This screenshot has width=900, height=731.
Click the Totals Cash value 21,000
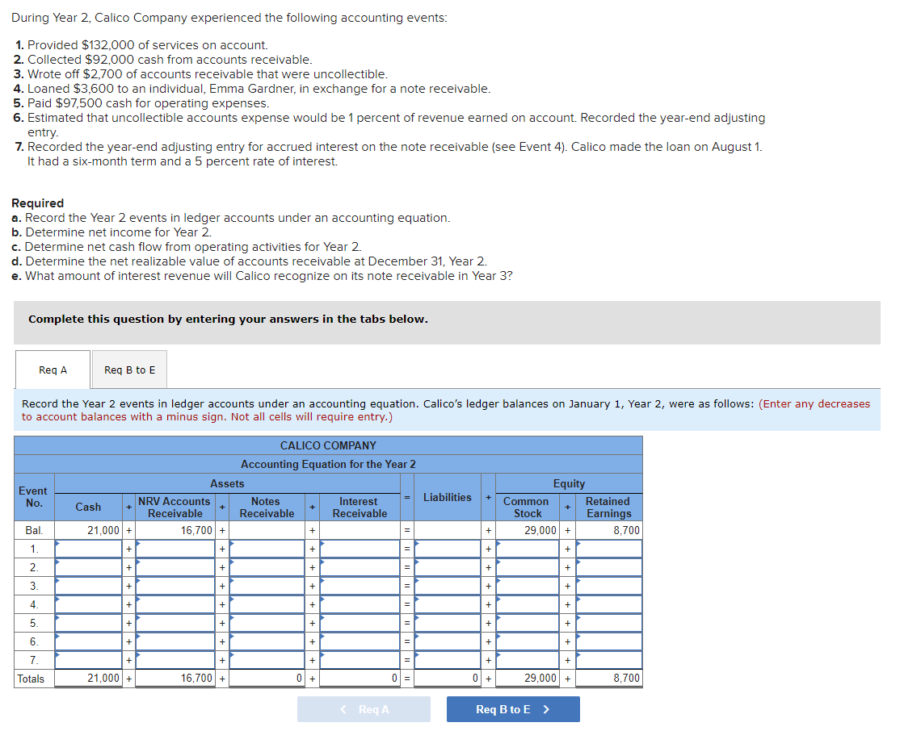pyautogui.click(x=103, y=679)
